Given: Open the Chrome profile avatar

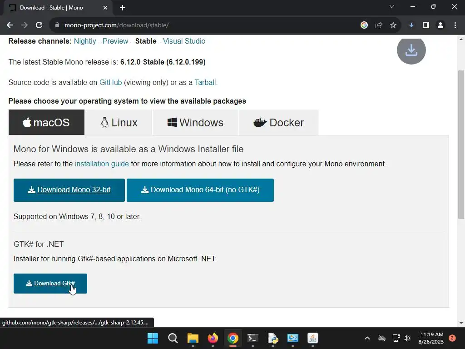Looking at the screenshot, I should pos(440,25).
